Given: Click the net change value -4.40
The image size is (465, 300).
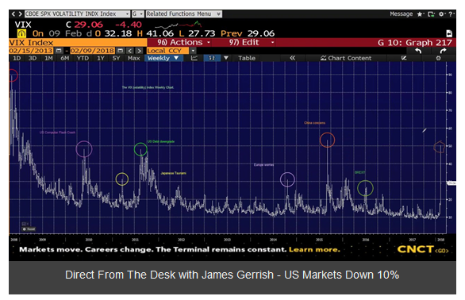Looking at the screenshot, I should click(129, 25).
